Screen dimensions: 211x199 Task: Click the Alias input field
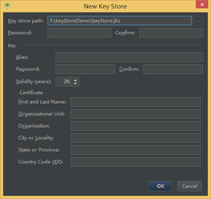129,57
